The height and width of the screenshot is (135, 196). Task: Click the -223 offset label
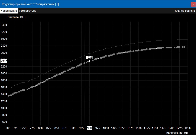(89, 58)
